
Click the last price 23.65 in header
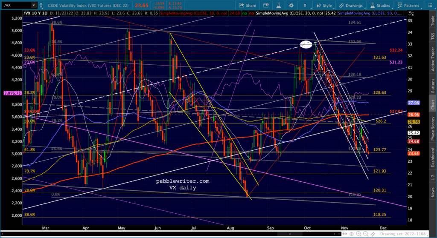(141, 5)
